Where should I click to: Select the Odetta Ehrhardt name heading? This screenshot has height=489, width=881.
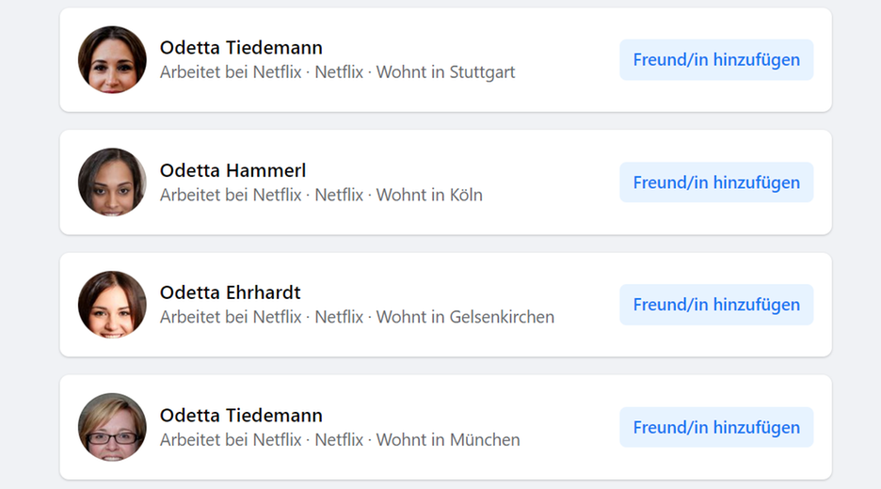231,292
